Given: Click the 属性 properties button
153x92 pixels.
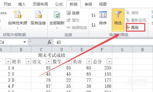Looking at the screenshot, I should [x=73, y=20].
